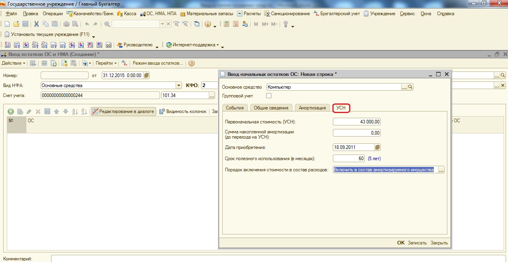Click the Первоначальная стоимость (УСН) field
Image resolution: width=508 pixels, height=262 pixels.
[357, 122]
